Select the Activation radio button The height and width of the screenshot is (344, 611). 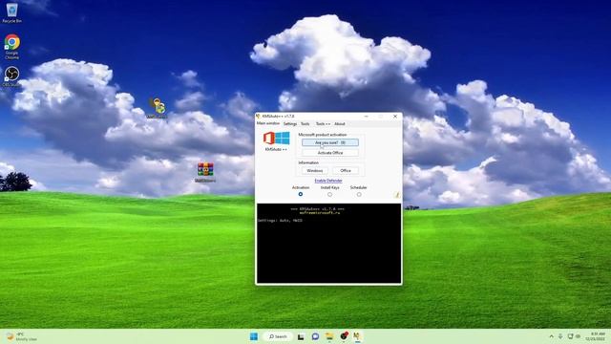click(301, 194)
